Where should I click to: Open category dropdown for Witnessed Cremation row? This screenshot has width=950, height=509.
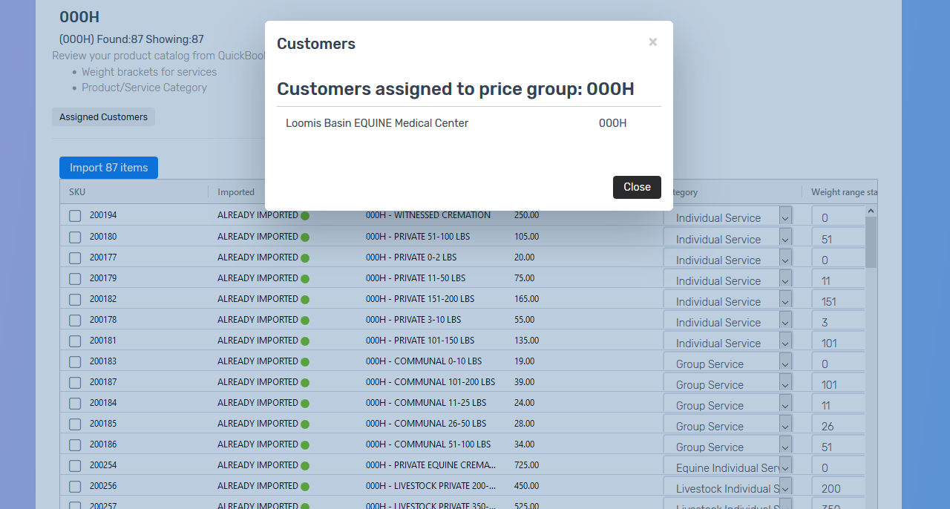tap(785, 217)
